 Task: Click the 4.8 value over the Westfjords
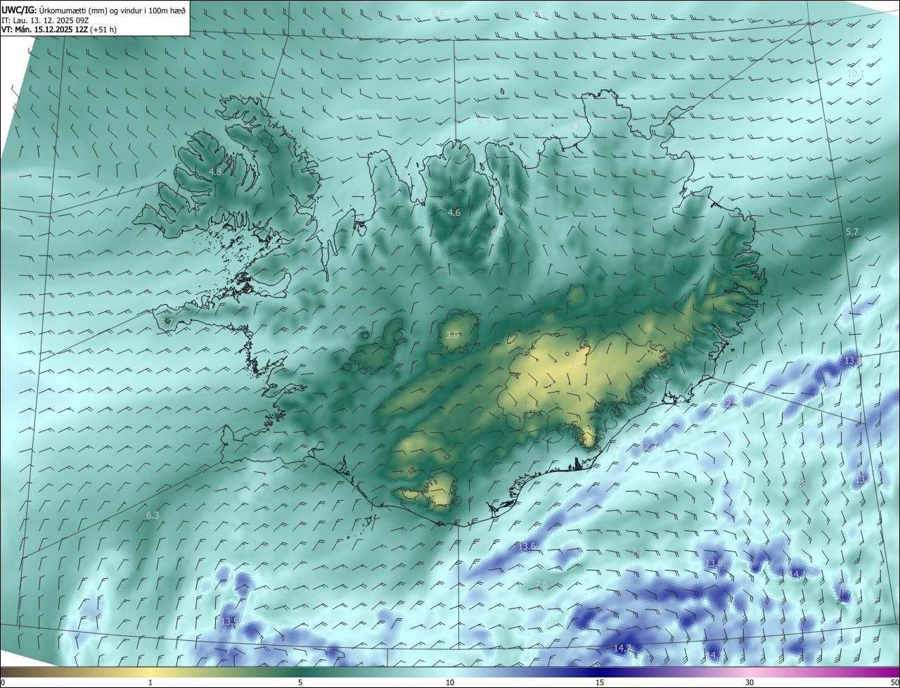tap(215, 172)
